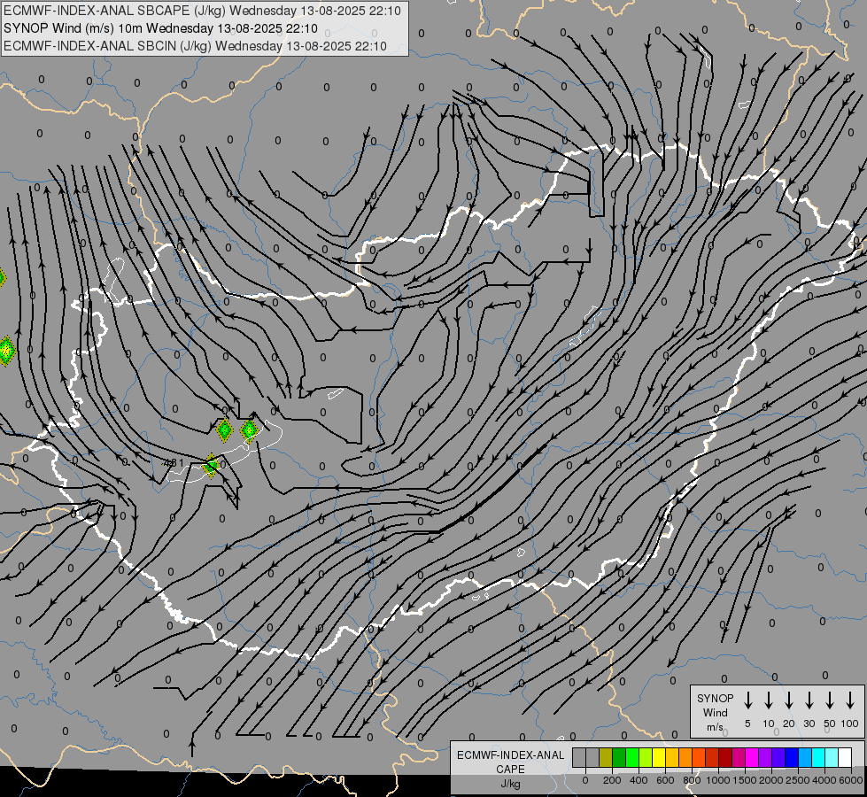Click the '1500' tick on CAPE legend
This screenshot has height=797, width=867.
744,780
